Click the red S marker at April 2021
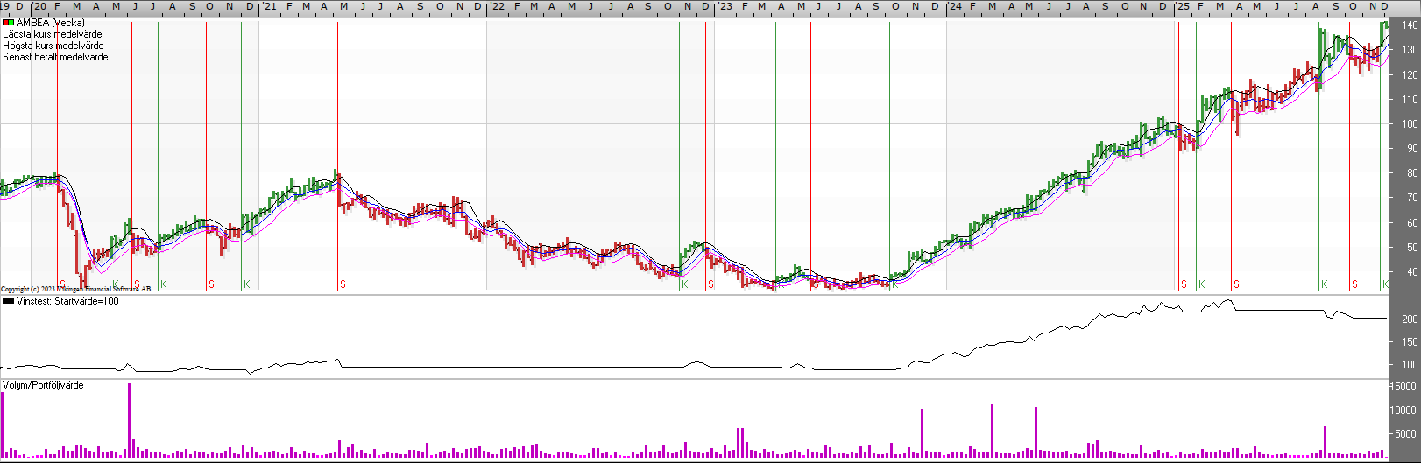This screenshot has height=463, width=1421. tap(343, 284)
